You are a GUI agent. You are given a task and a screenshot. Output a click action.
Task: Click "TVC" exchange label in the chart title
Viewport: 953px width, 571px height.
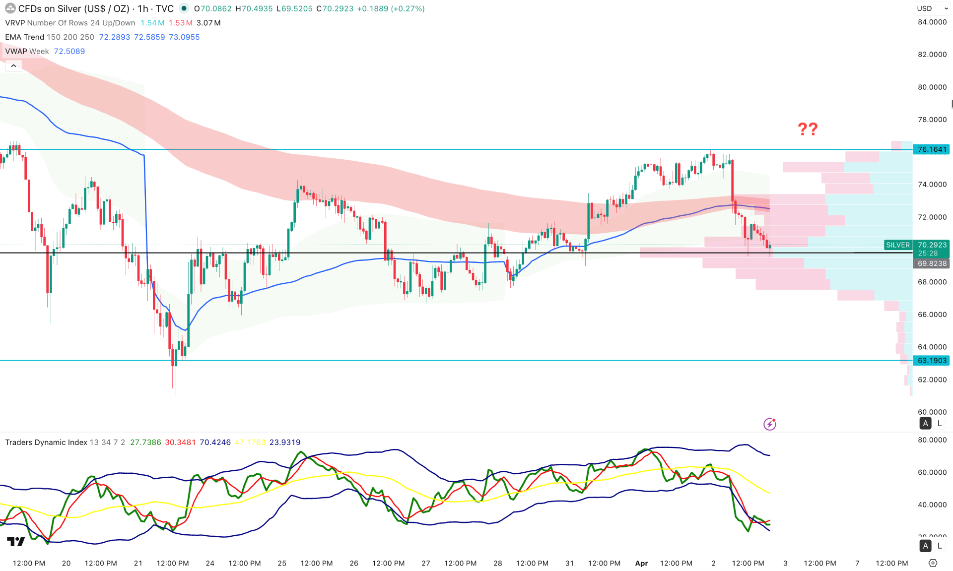click(166, 8)
